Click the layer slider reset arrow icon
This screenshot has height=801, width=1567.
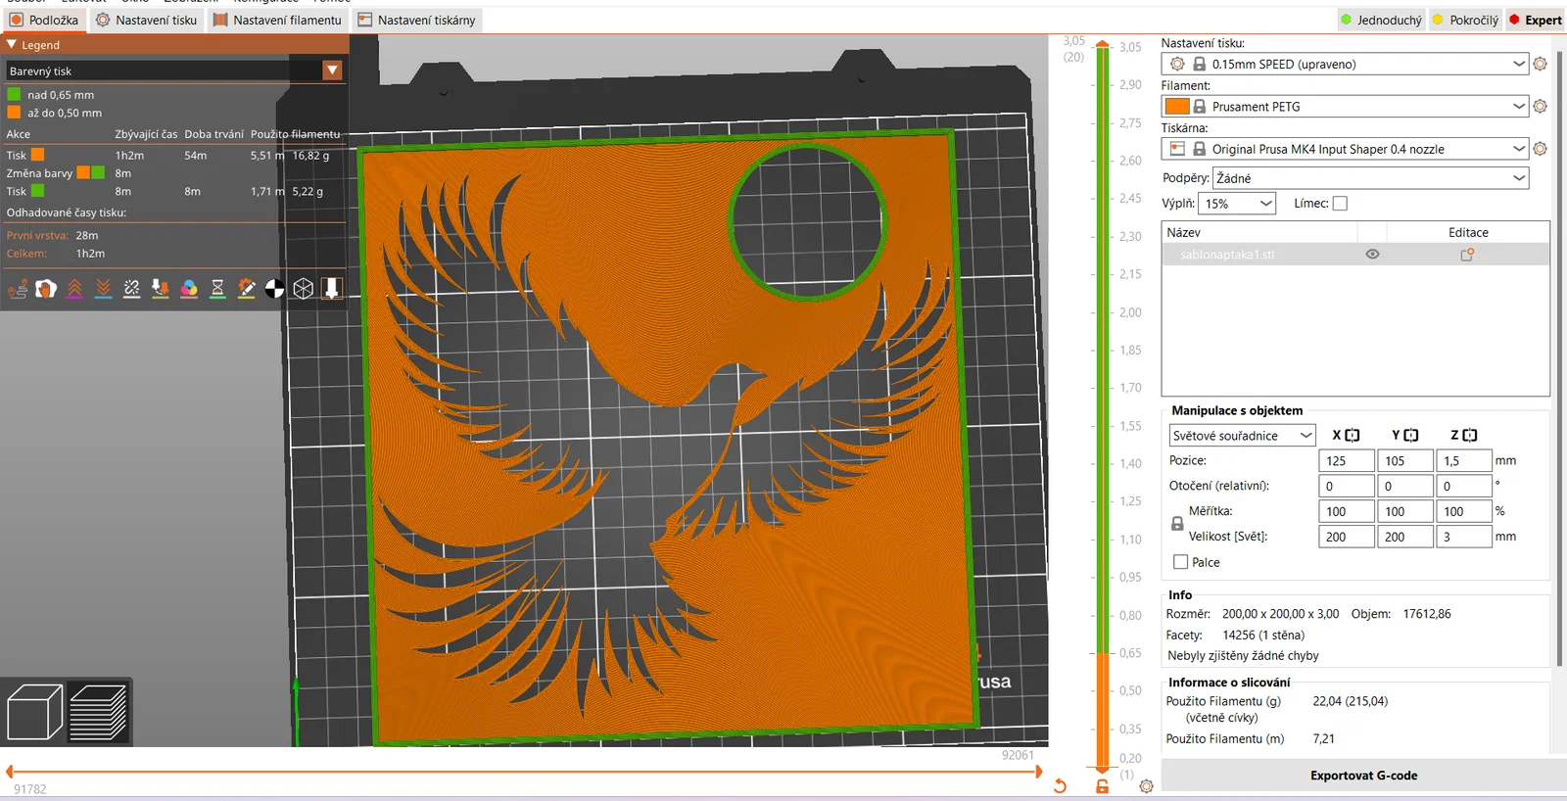(x=1060, y=785)
